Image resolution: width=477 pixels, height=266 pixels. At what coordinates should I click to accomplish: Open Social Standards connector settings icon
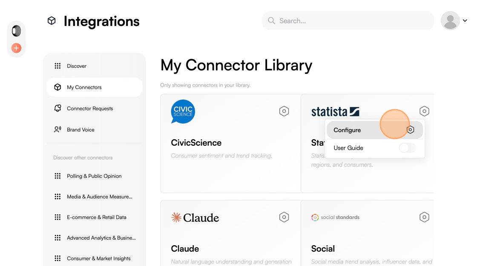(x=424, y=217)
